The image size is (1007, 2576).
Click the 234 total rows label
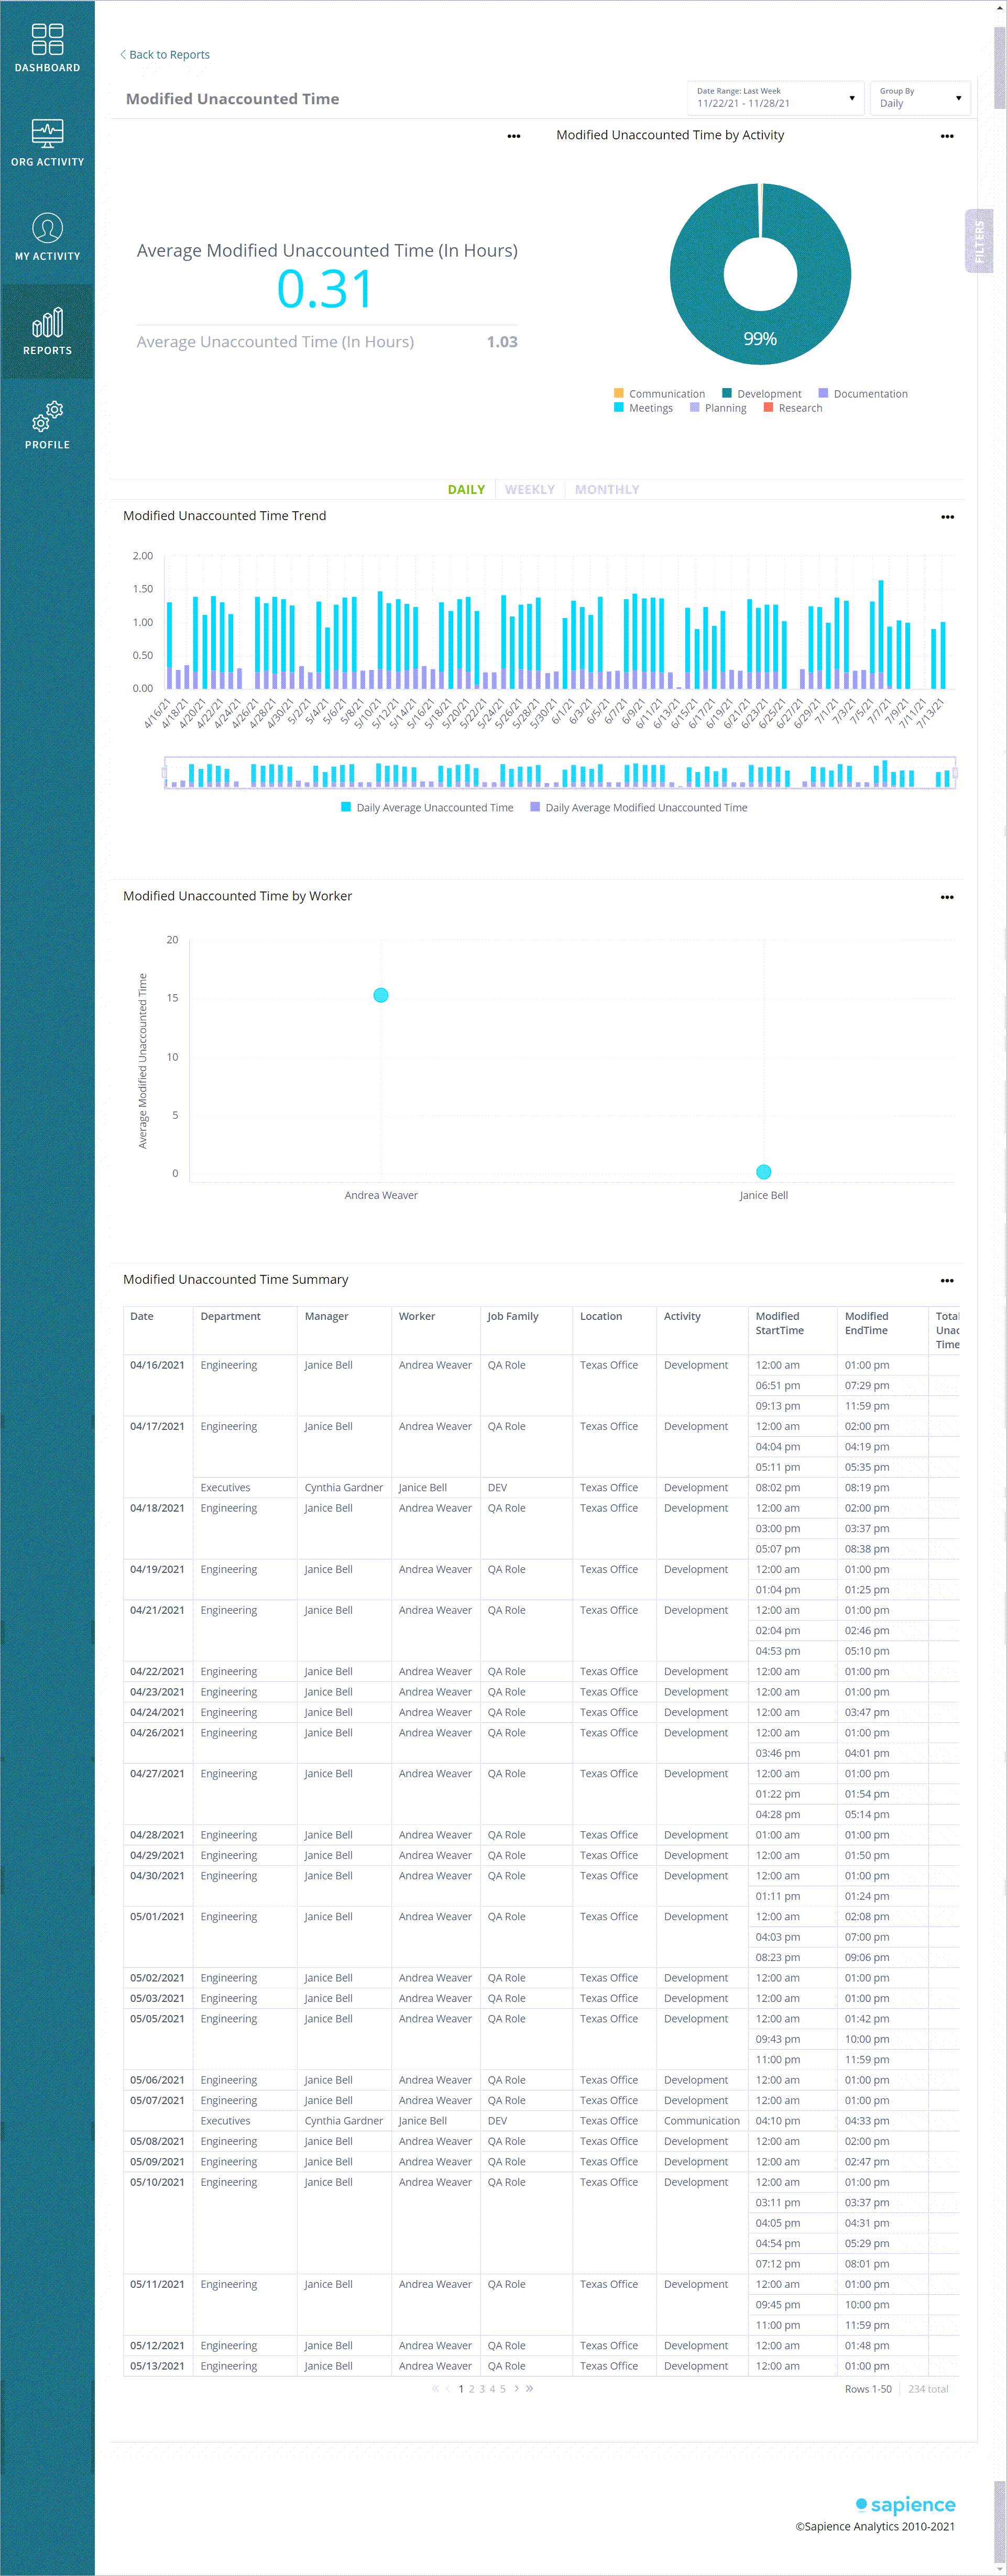tap(928, 2389)
